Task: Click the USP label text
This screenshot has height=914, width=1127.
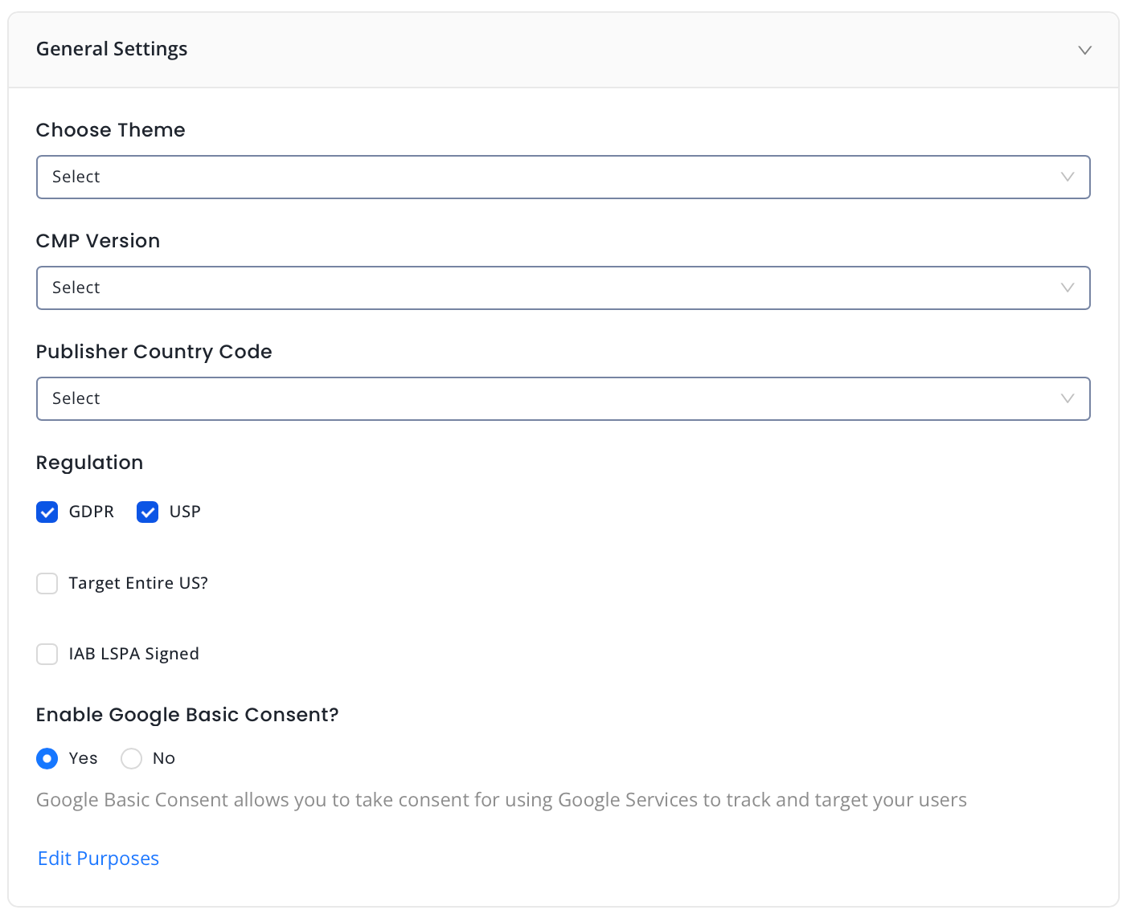Action: tap(185, 512)
